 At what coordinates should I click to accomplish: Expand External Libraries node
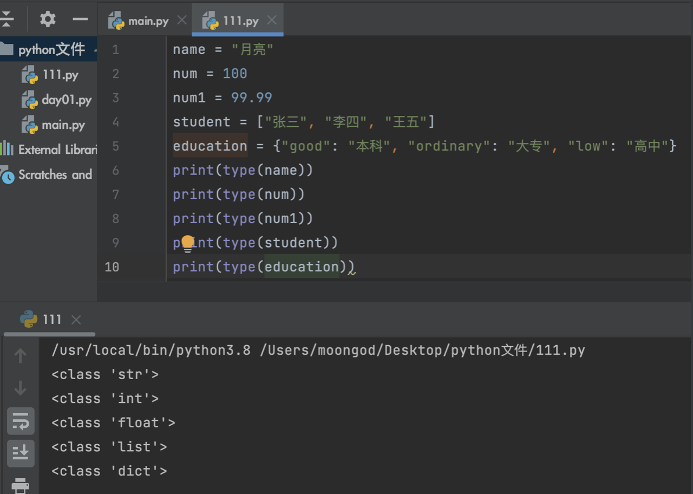click(49, 149)
